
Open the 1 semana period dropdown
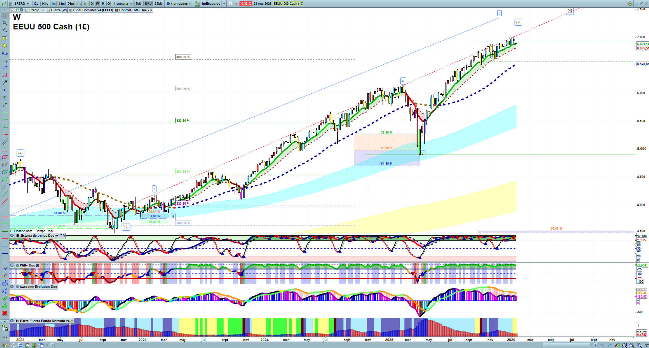pos(123,4)
